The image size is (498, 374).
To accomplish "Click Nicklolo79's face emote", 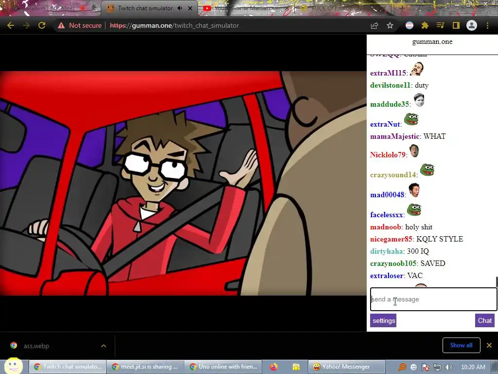I will point(414,151).
